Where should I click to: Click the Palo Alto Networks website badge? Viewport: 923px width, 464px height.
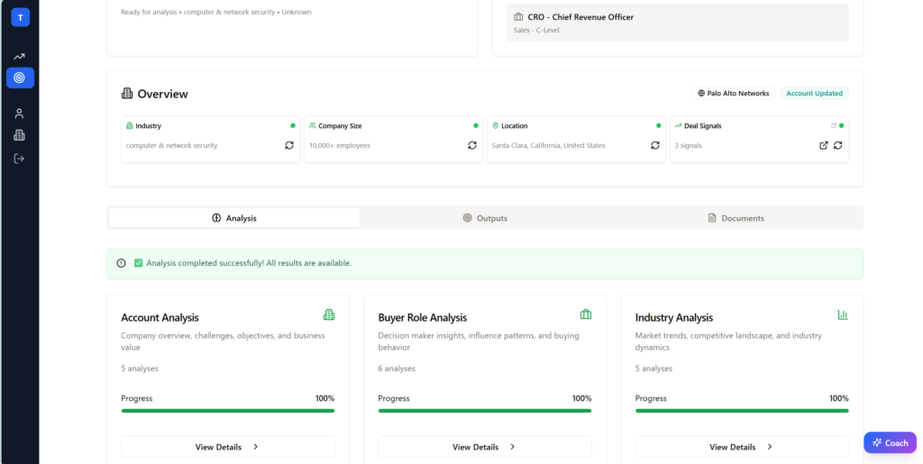733,93
